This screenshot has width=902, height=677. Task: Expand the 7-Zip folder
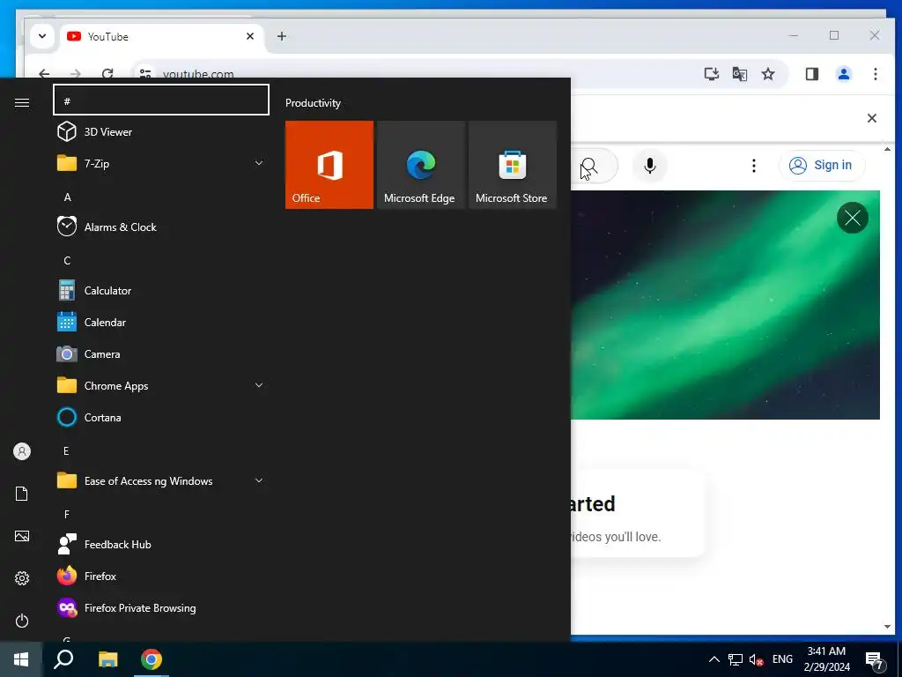[x=161, y=163]
